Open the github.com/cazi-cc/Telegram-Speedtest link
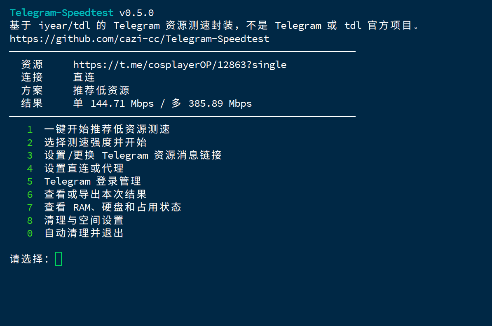 pyautogui.click(x=139, y=39)
